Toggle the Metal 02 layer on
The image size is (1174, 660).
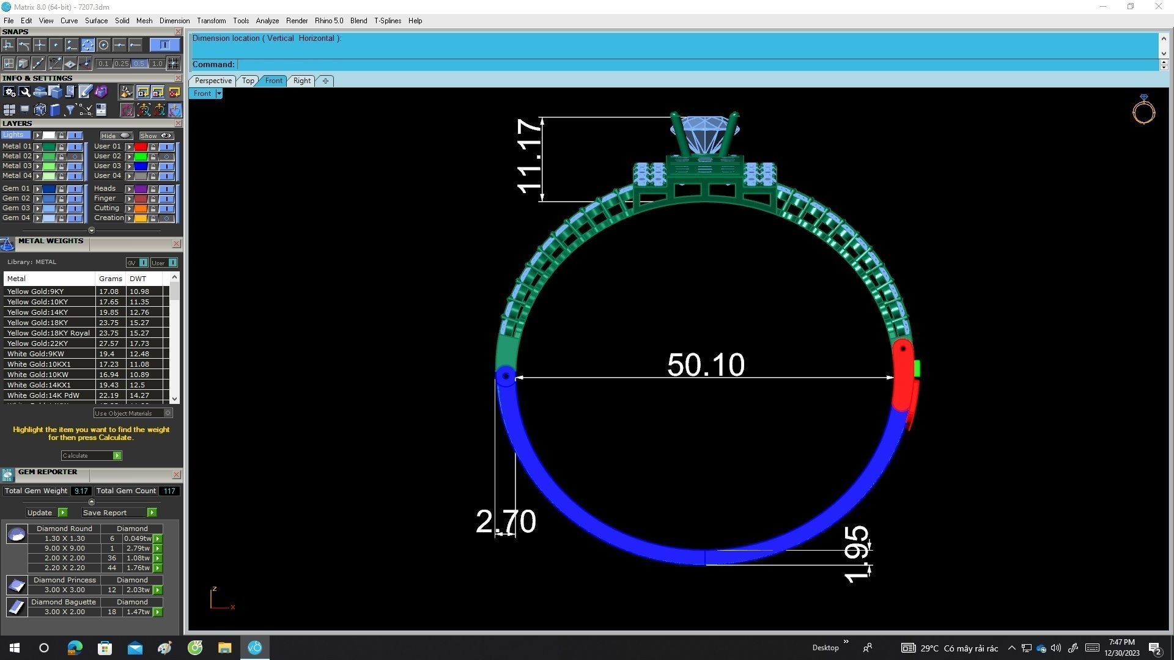coord(75,156)
